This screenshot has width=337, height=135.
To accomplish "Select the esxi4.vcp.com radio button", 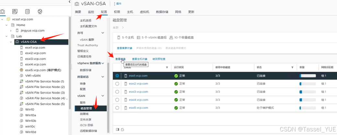I will pos(117,100).
